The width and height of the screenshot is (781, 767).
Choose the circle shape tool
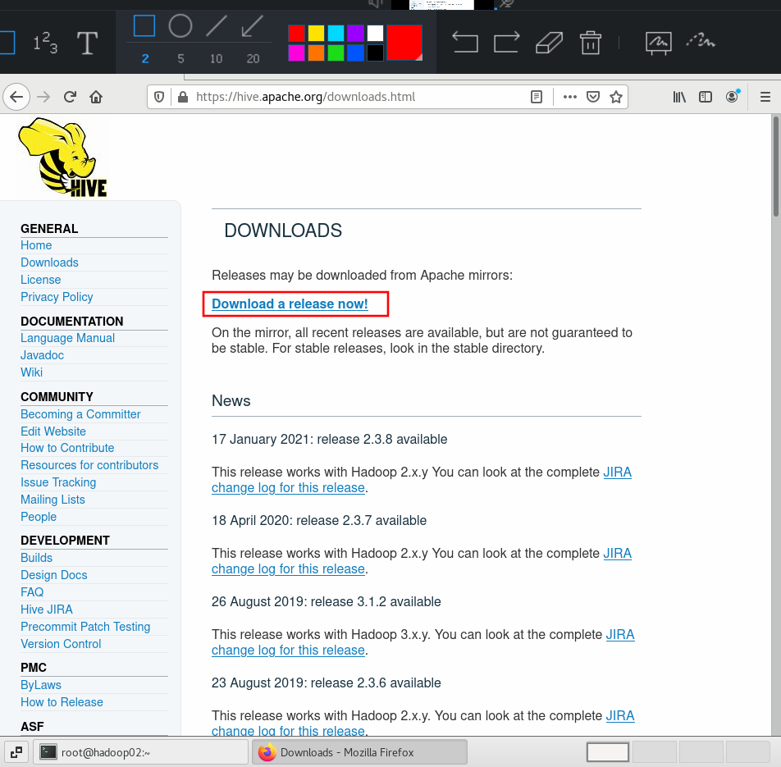point(180,26)
